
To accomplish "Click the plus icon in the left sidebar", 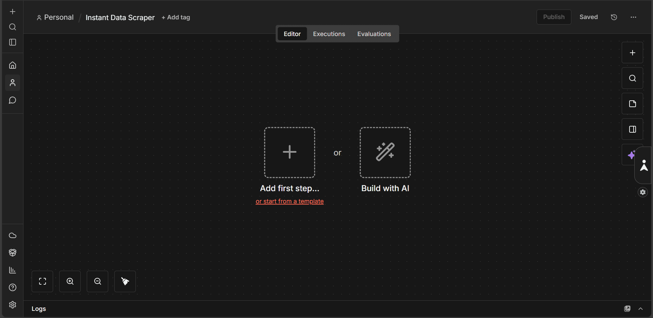I will (13, 12).
